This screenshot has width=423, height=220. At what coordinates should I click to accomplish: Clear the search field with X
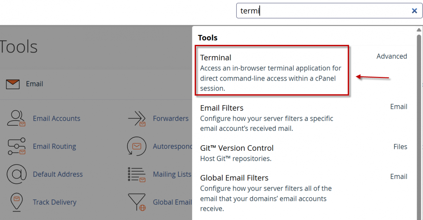(414, 11)
